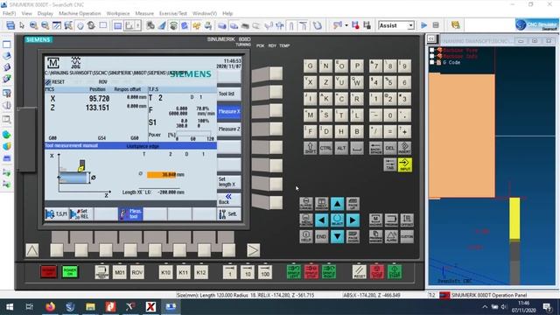The width and height of the screenshot is (560, 315).
Task: Toggle the PROGRAM TEST key
Action: click(x=102, y=272)
